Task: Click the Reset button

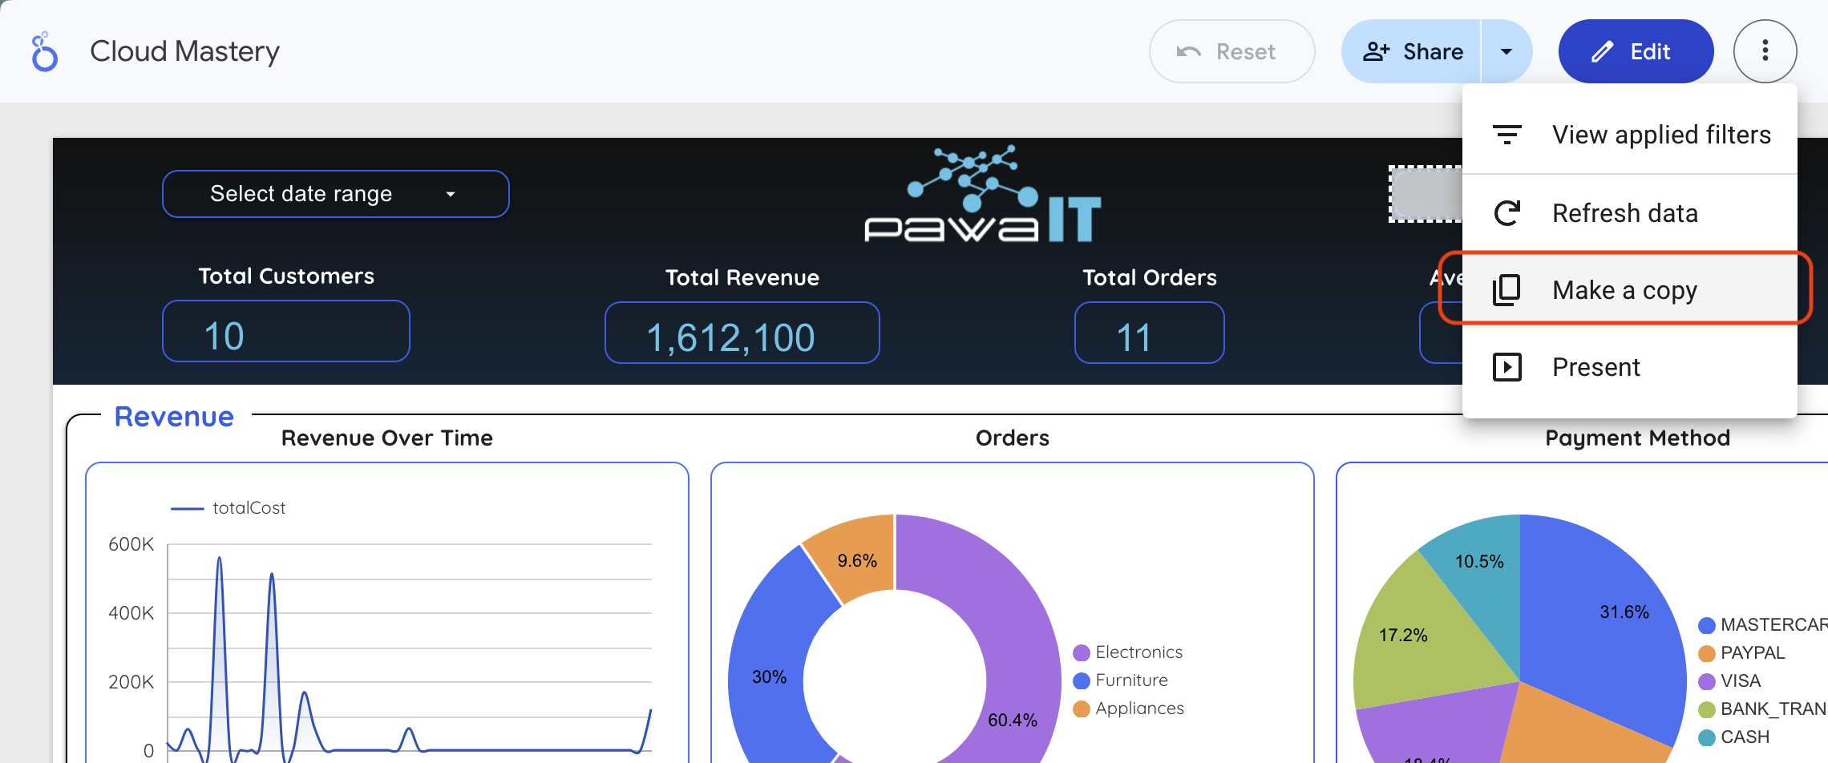Action: click(1231, 52)
